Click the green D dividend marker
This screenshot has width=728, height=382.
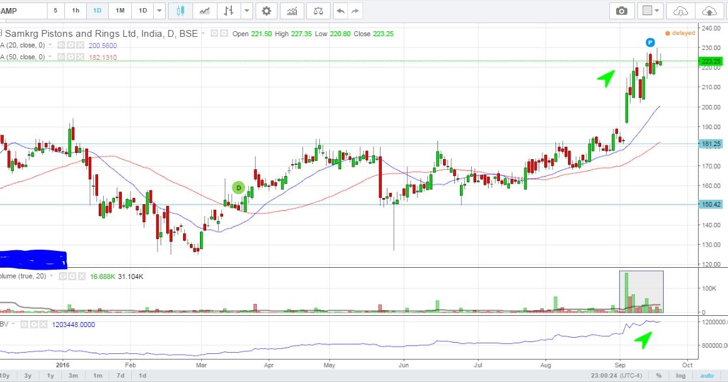click(238, 188)
